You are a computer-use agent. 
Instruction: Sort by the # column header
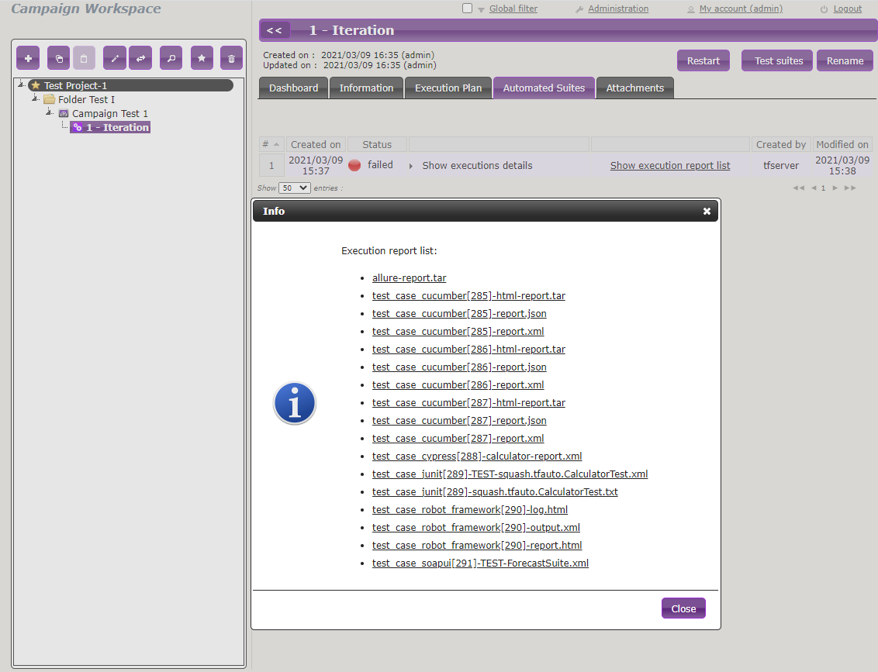tap(271, 144)
